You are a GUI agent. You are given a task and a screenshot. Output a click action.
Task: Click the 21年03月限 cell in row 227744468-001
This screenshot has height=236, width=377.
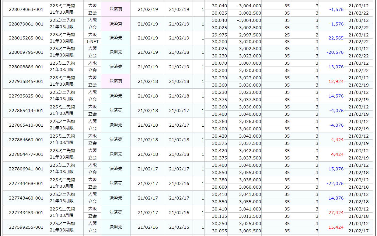pyautogui.click(x=61, y=186)
